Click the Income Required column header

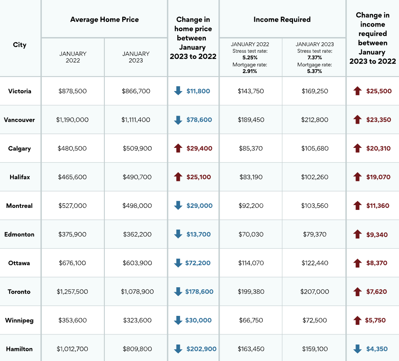tap(282, 19)
